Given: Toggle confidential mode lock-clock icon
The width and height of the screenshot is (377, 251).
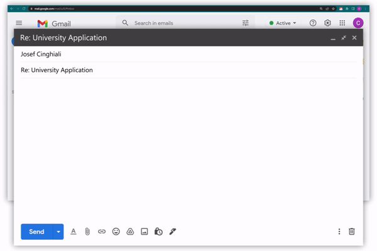Looking at the screenshot, I should coord(158,232).
